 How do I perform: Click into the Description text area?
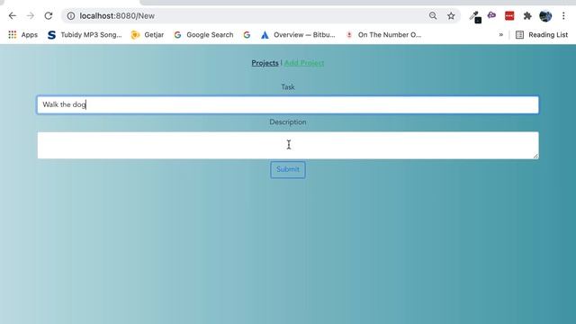click(x=288, y=145)
